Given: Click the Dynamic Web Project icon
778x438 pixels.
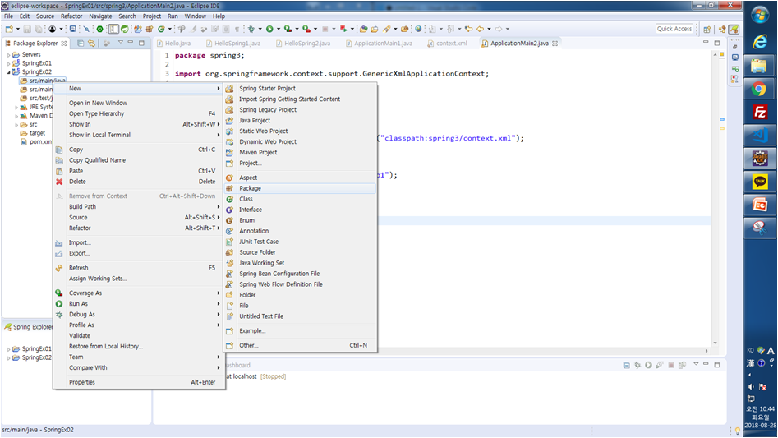Looking at the screenshot, I should pos(229,142).
